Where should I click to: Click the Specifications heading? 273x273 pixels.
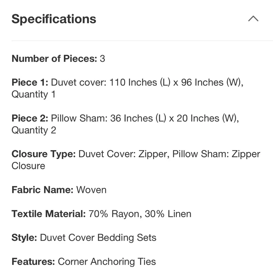point(54,19)
